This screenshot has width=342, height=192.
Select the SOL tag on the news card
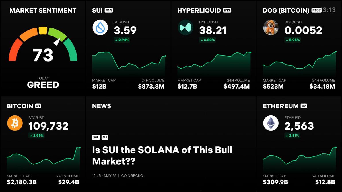96,137
